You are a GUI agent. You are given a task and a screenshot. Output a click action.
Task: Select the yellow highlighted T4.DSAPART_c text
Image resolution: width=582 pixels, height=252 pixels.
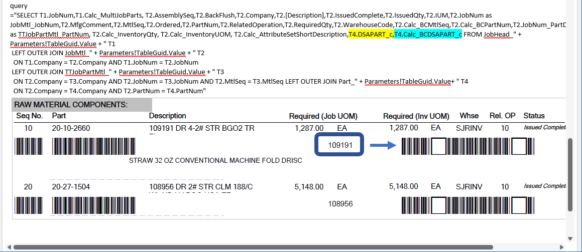(x=371, y=35)
